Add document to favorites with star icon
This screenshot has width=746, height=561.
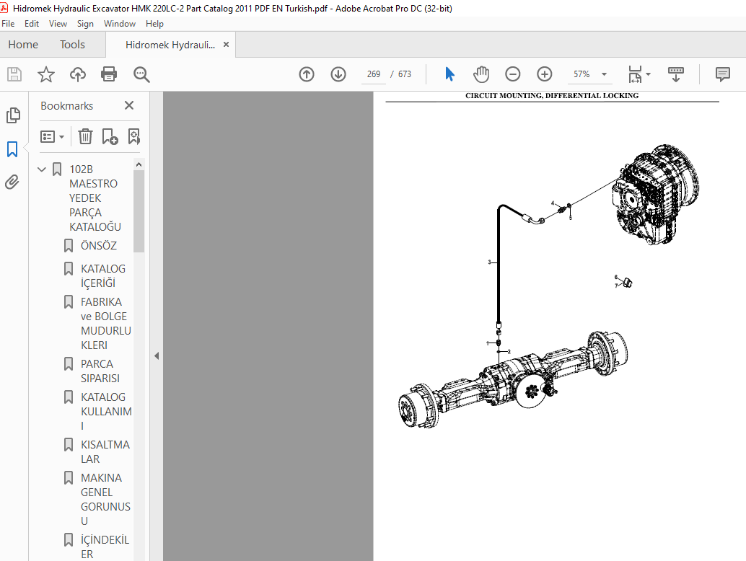pyautogui.click(x=46, y=74)
